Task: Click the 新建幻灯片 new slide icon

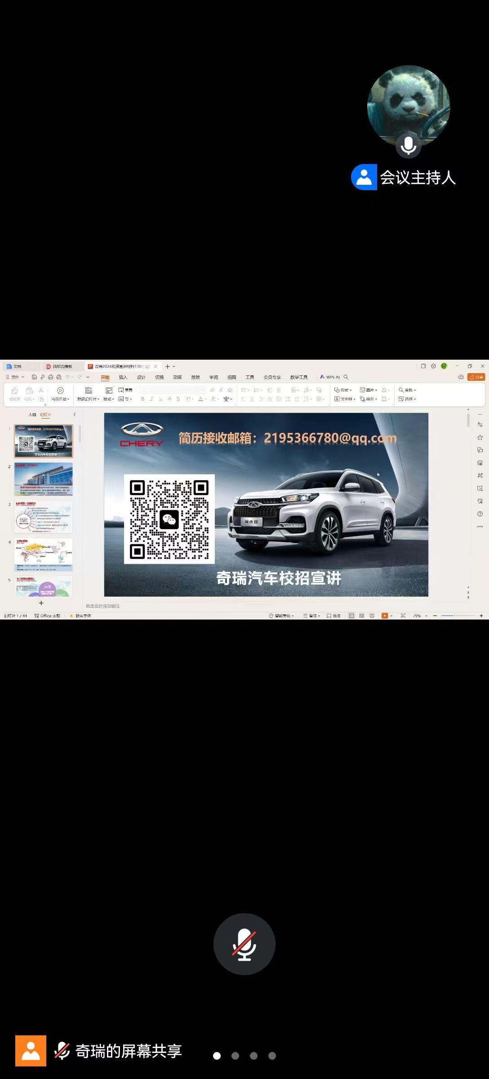Action: click(89, 391)
